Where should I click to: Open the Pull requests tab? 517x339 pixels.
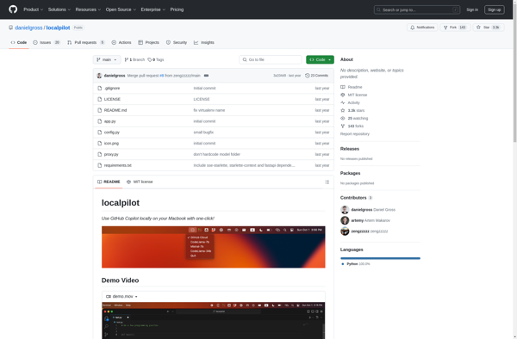[x=85, y=42]
